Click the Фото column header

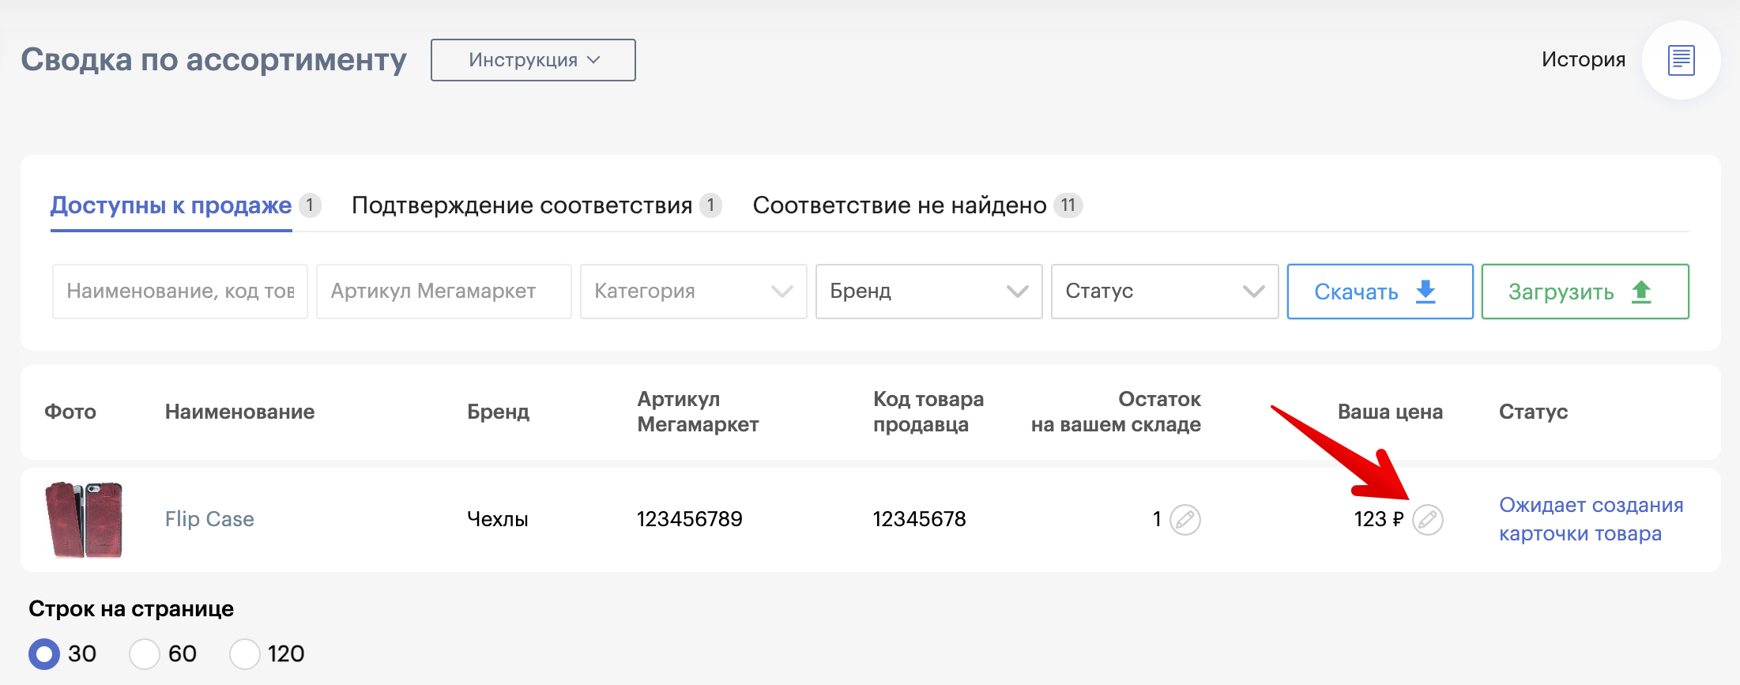click(x=70, y=412)
